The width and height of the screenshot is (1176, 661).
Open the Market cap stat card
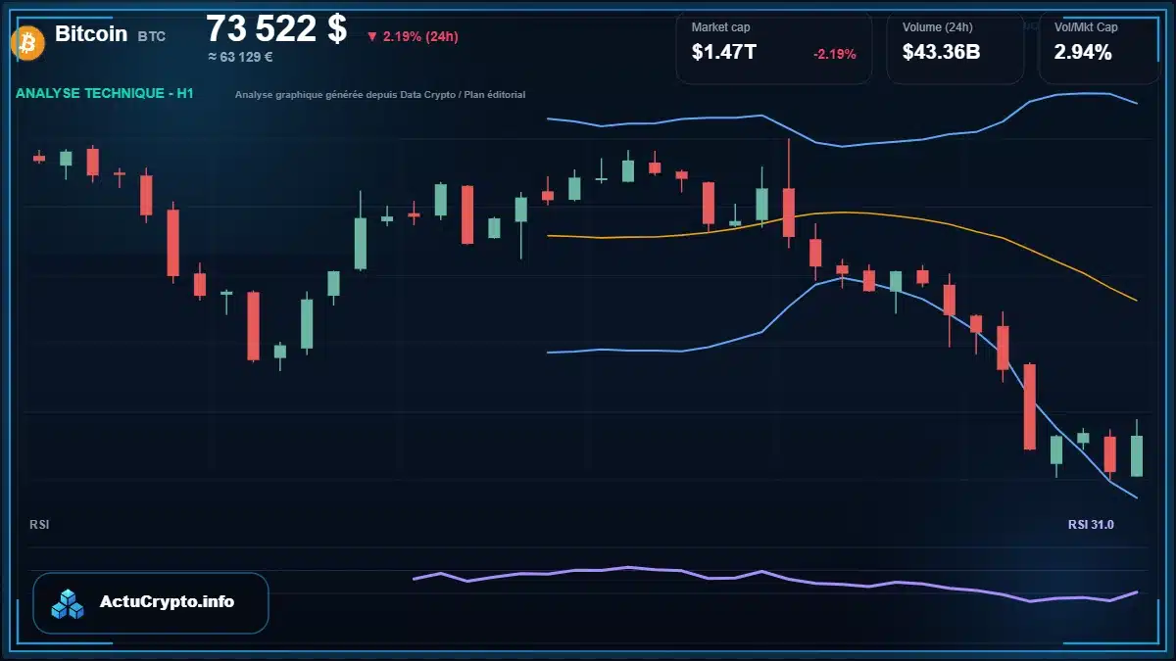(x=774, y=48)
